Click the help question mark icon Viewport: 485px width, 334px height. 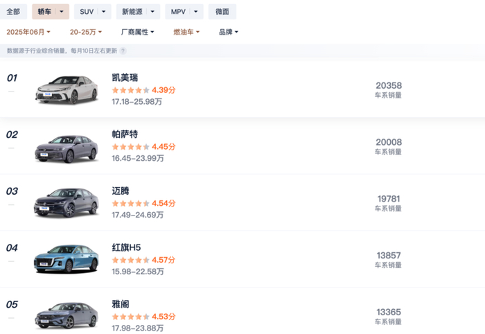click(123, 51)
